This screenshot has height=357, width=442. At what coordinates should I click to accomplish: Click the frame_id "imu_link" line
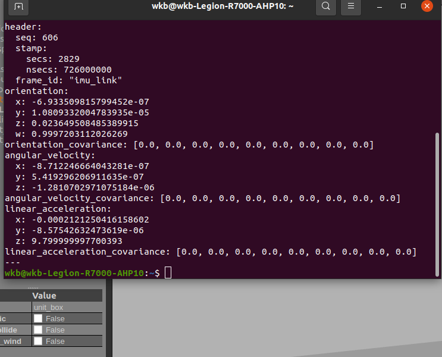[68, 80]
